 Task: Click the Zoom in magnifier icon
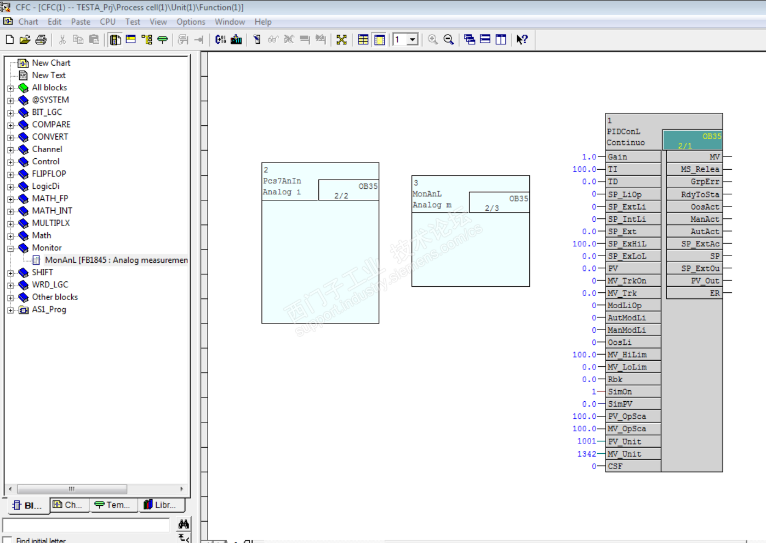pyautogui.click(x=433, y=39)
